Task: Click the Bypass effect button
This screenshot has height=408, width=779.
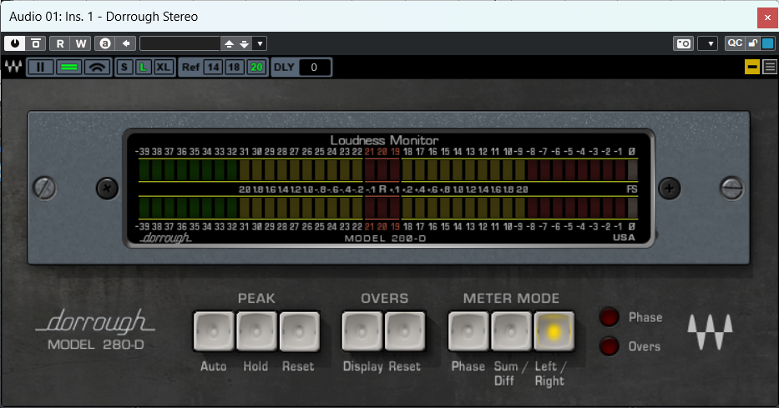Action: 37,43
